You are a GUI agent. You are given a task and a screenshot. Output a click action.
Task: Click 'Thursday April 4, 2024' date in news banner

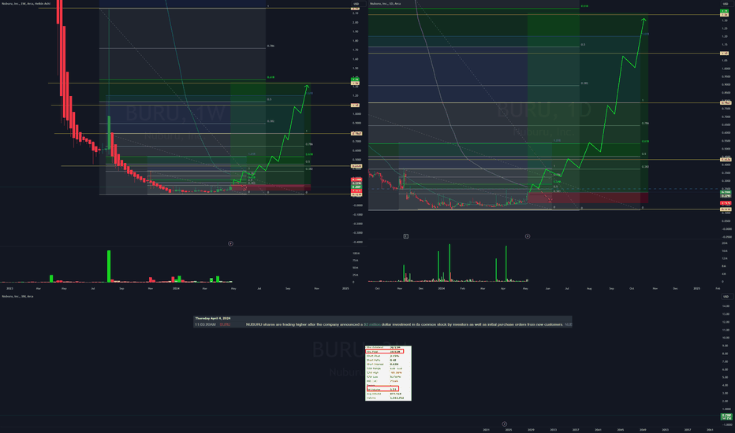click(213, 318)
